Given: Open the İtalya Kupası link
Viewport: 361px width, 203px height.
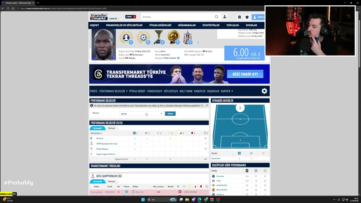Looking at the screenshot, I should [102, 149].
